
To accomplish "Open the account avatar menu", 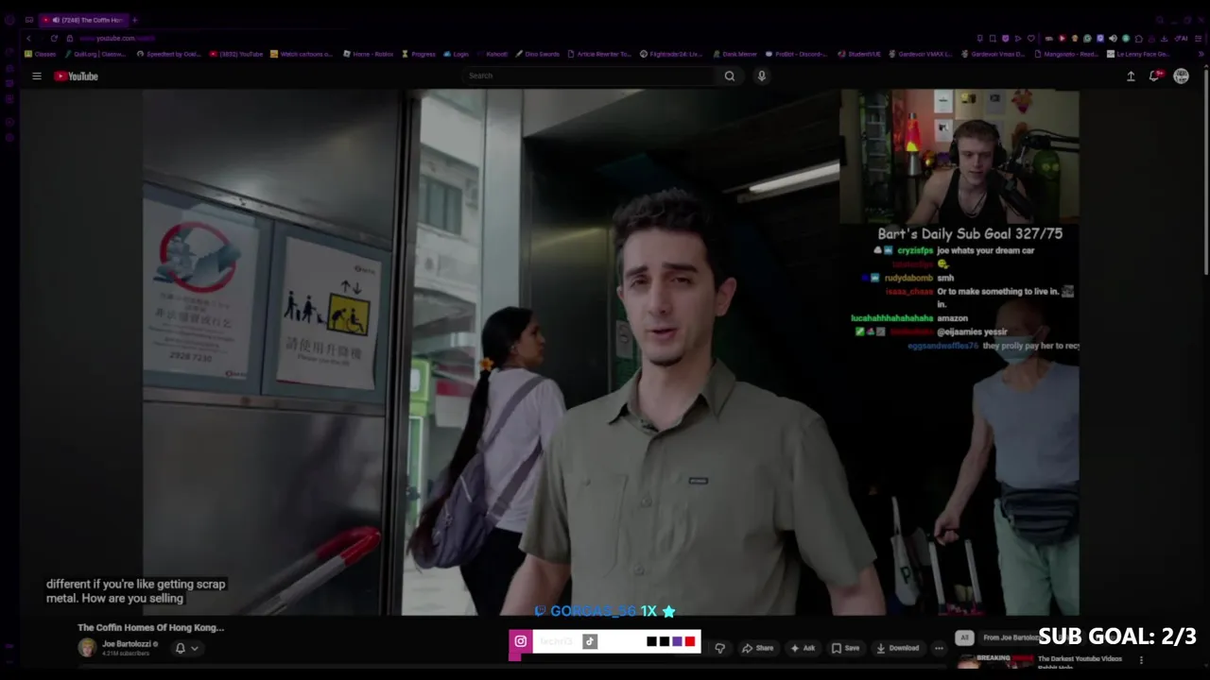I will pyautogui.click(x=1181, y=76).
